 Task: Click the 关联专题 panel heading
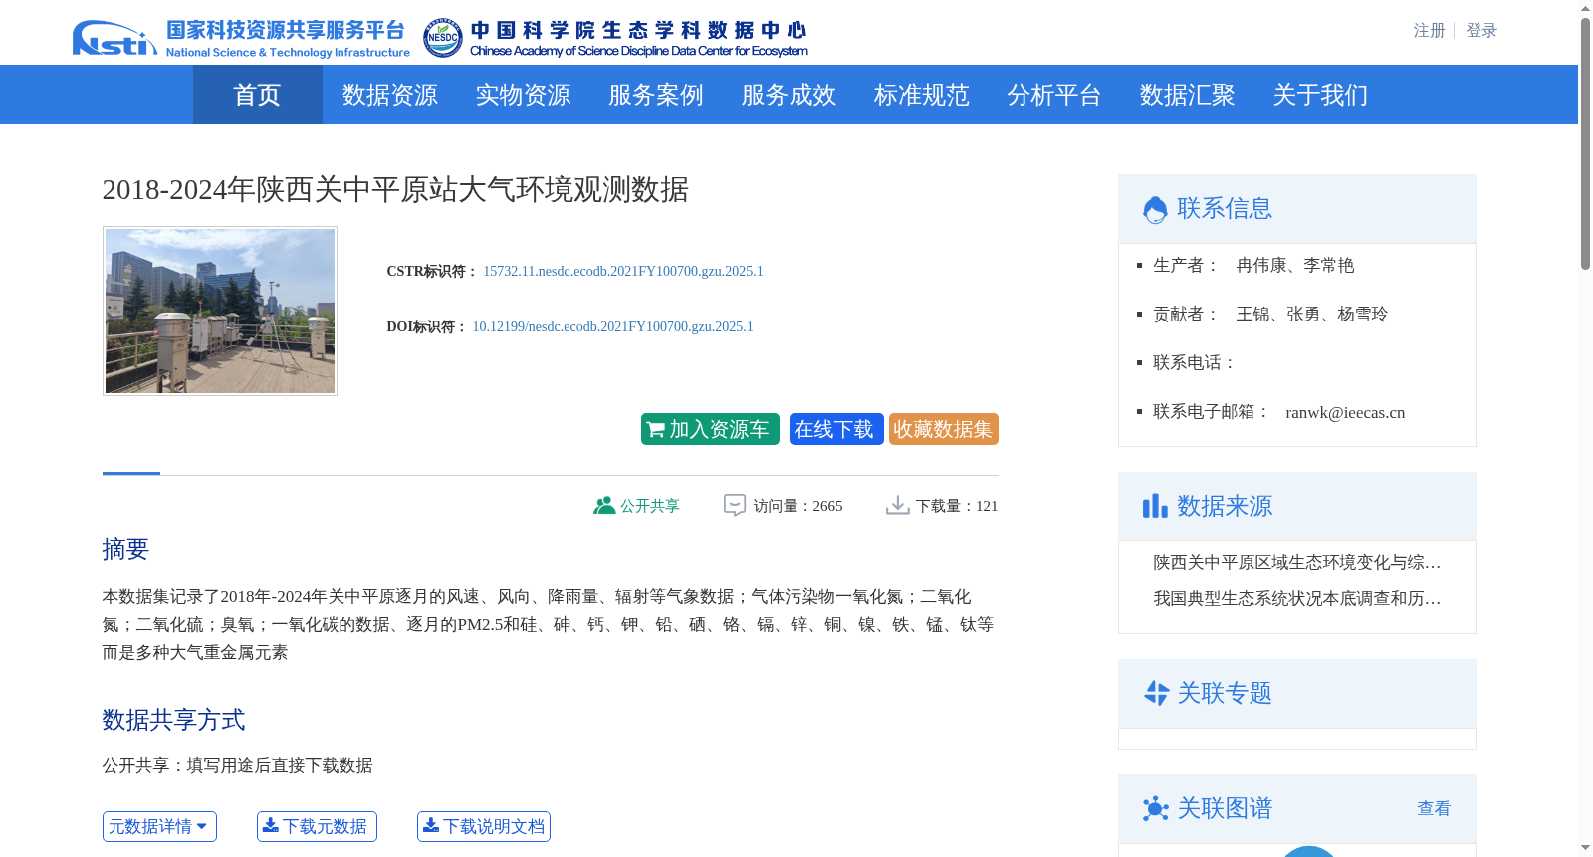1225,693
